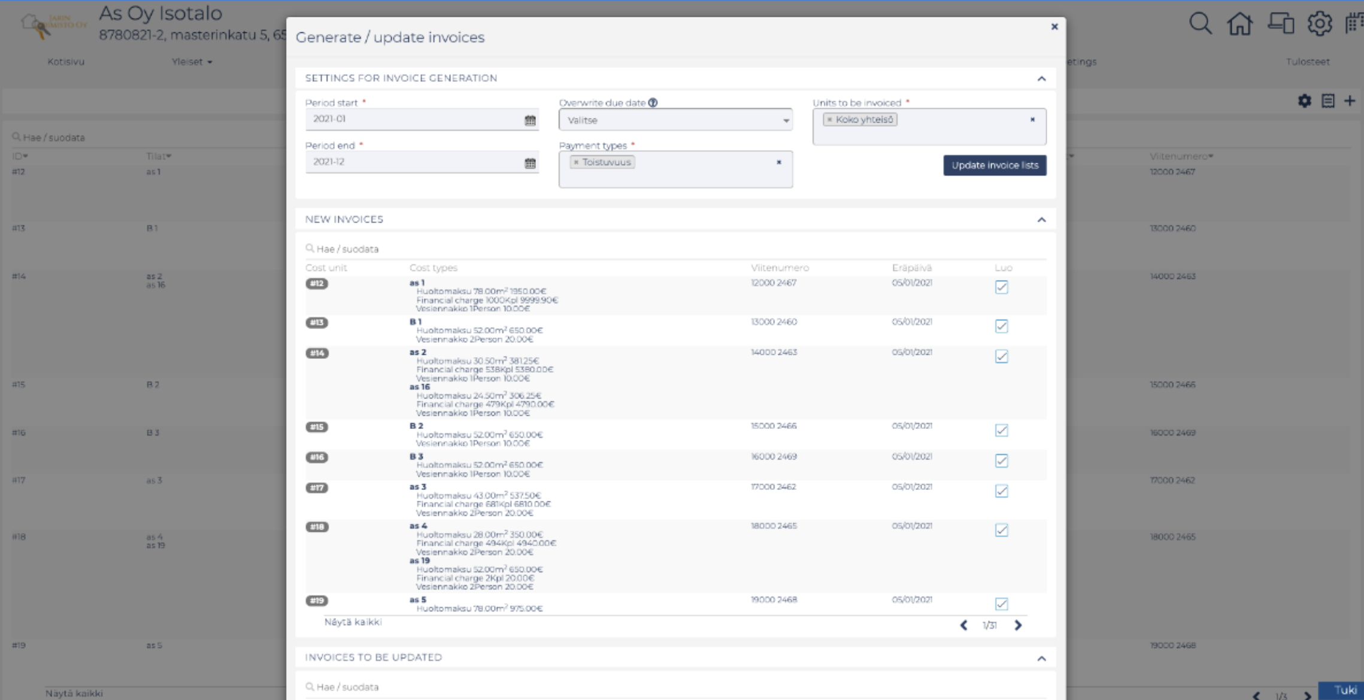This screenshot has height=700, width=1364.
Task: Uncheck Luo checkbox for invoice #15
Action: (x=1001, y=430)
